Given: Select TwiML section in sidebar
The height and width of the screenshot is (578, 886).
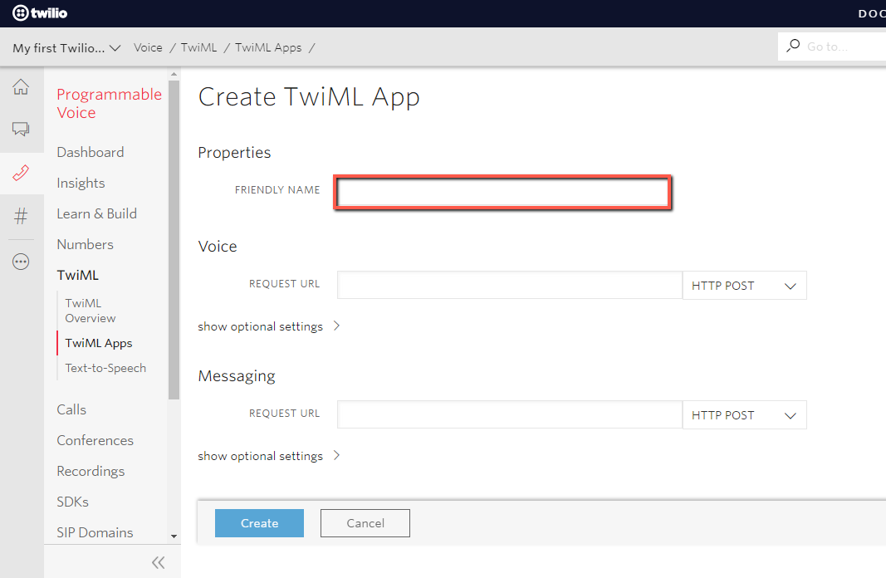Looking at the screenshot, I should point(78,275).
